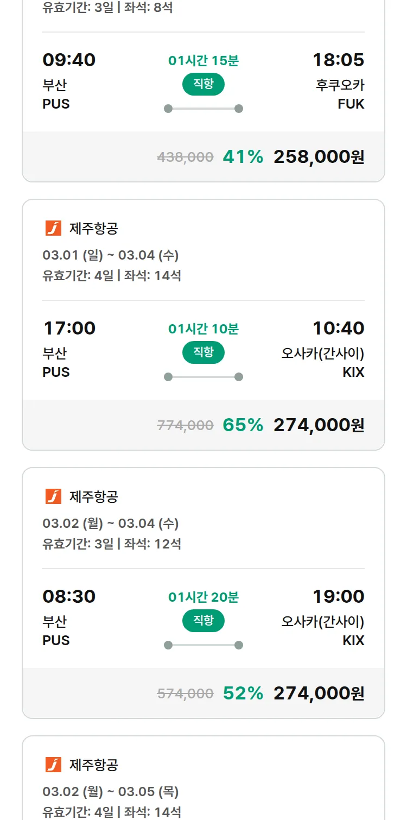Choose the 274,000원 fare with 52% discount
407x820 pixels.
pyautogui.click(x=319, y=693)
